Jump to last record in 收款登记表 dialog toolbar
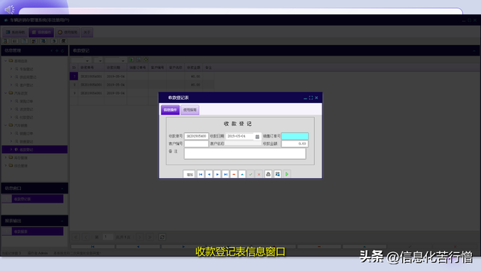The height and width of the screenshot is (271, 481). [225, 174]
